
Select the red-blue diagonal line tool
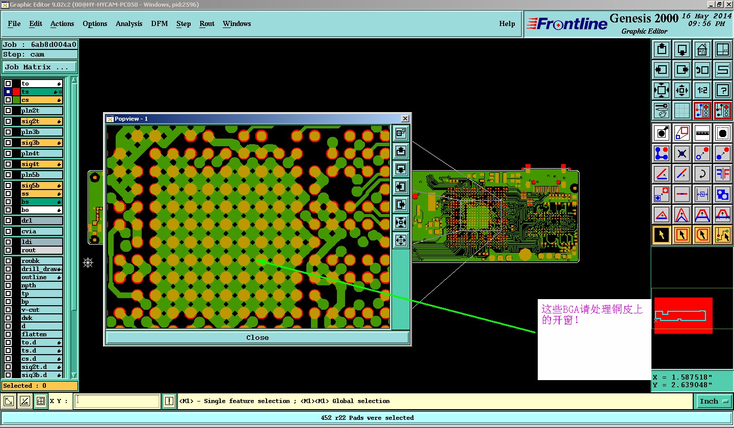click(x=682, y=174)
